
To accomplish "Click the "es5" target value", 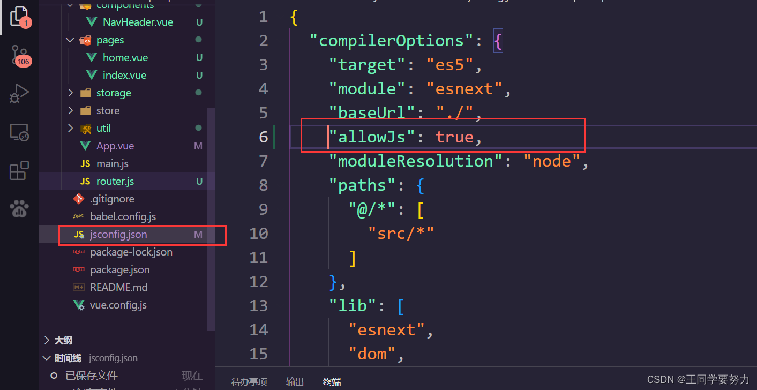I will point(450,65).
